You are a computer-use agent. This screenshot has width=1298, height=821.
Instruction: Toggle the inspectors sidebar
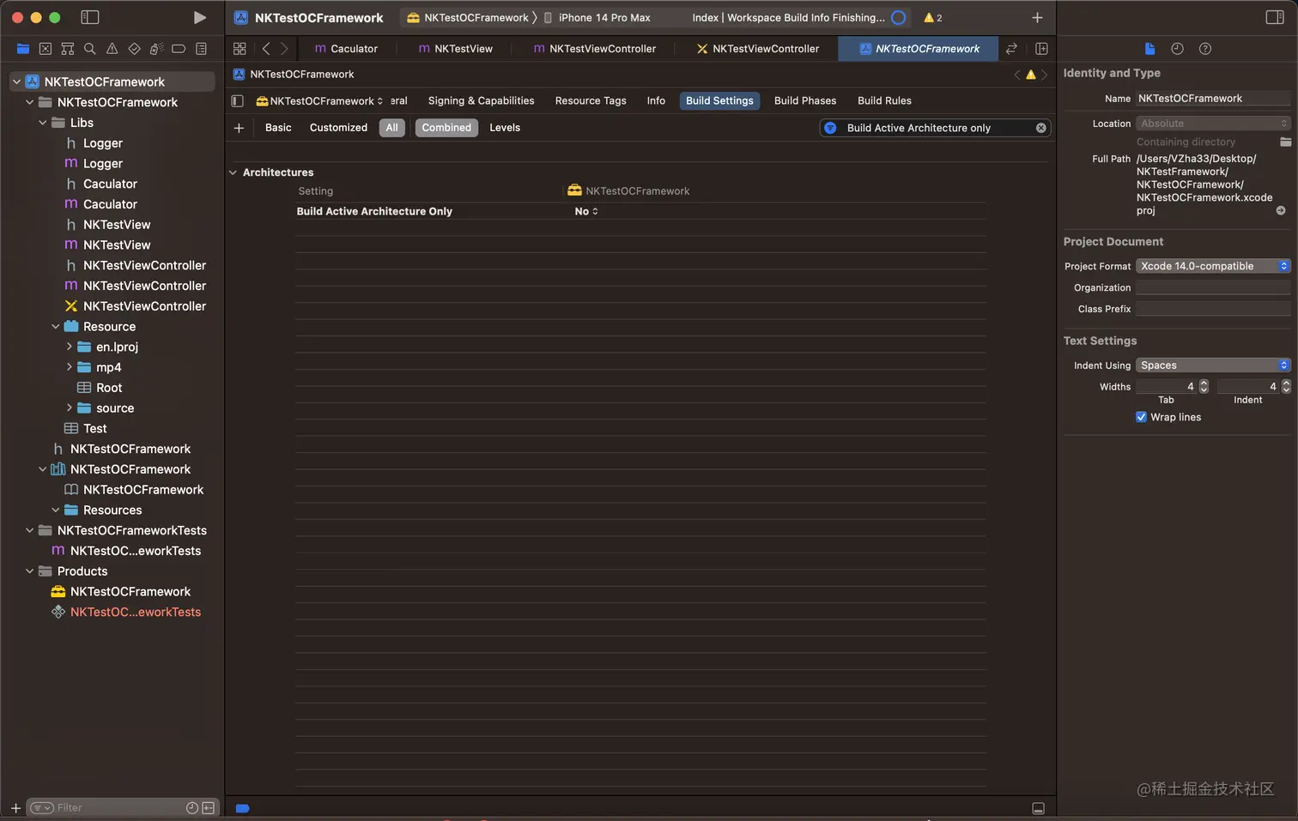click(x=1275, y=17)
